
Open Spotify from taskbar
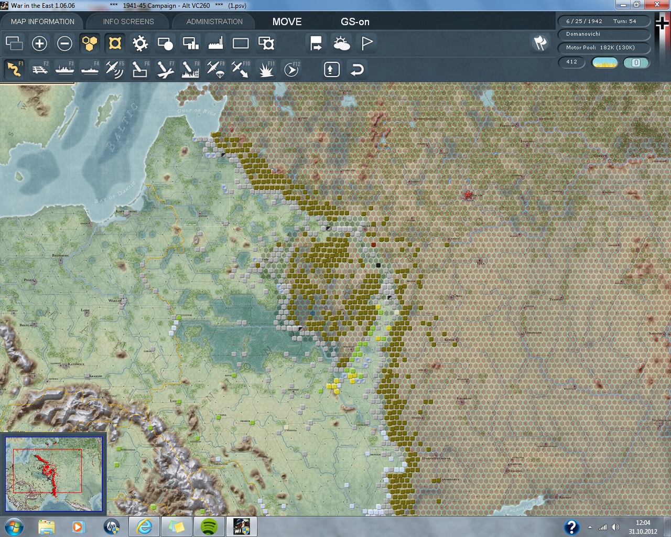click(209, 527)
